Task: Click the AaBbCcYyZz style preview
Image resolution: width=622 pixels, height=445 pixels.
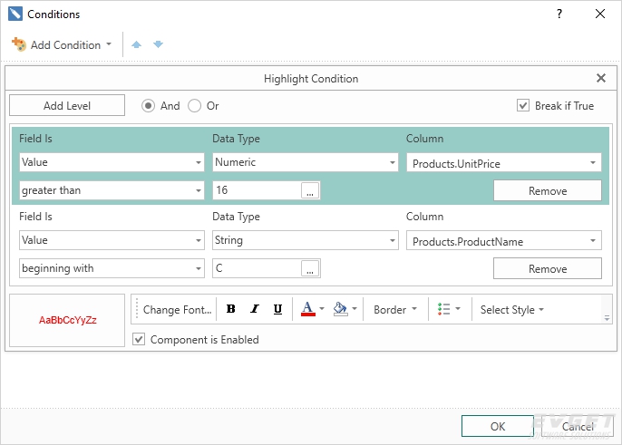Action: [67, 320]
